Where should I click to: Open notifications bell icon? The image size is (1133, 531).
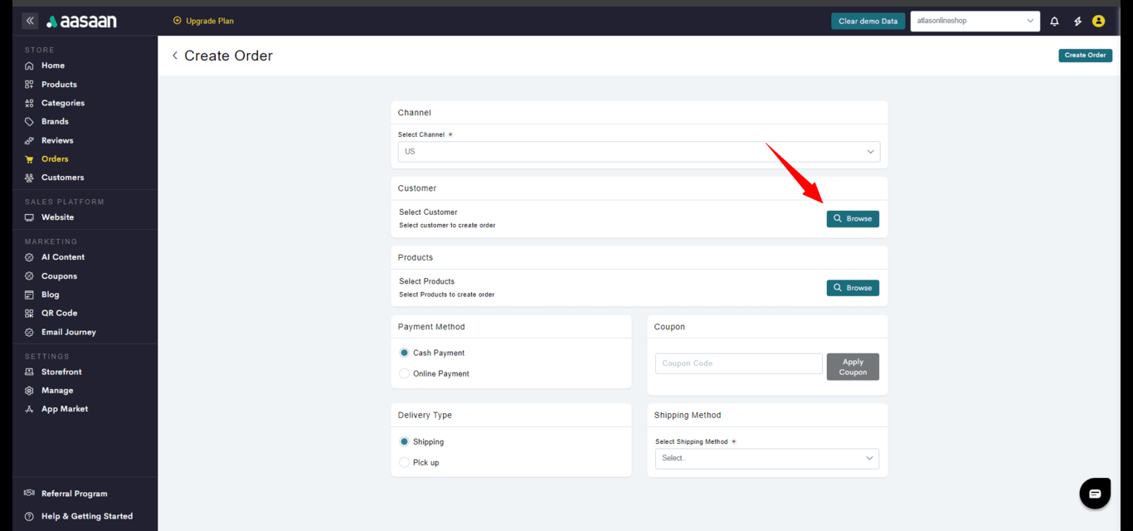click(1054, 22)
